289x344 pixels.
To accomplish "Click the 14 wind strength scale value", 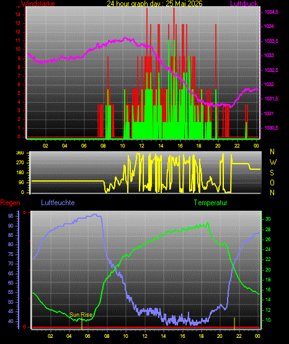I will 18,14.
